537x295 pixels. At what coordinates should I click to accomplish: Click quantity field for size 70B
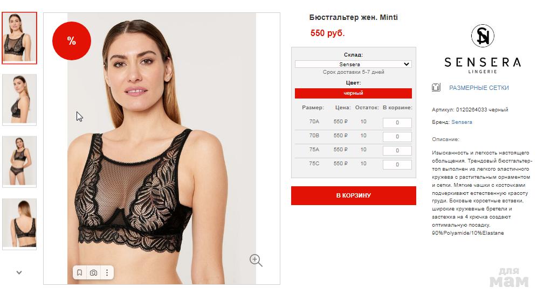coord(397,136)
